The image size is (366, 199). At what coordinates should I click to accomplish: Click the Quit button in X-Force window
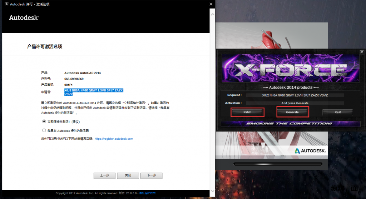click(x=337, y=112)
